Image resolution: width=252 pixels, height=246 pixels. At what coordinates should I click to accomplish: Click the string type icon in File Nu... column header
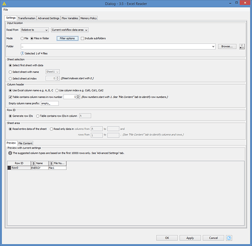click(51, 163)
